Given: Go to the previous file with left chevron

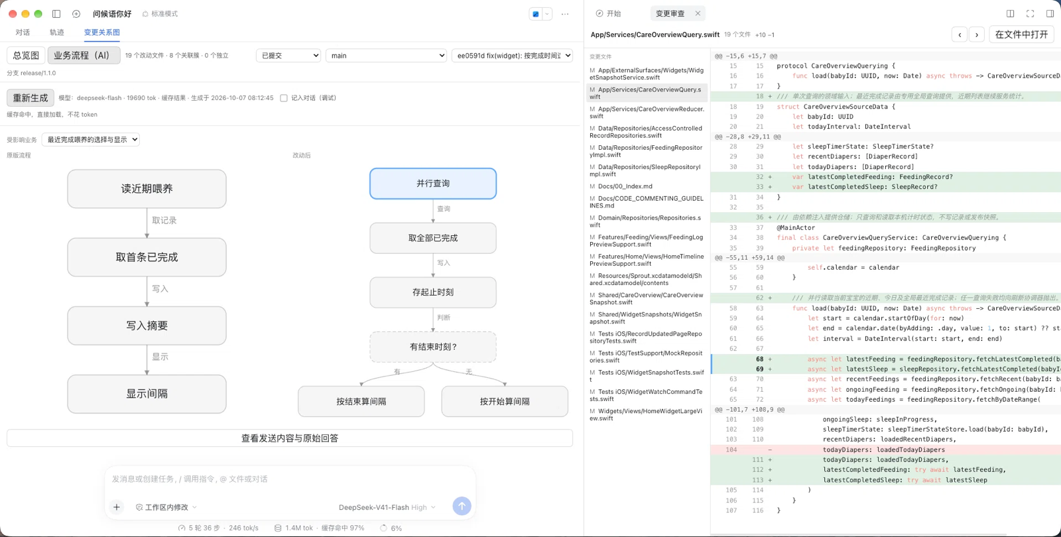Looking at the screenshot, I should 960,34.
